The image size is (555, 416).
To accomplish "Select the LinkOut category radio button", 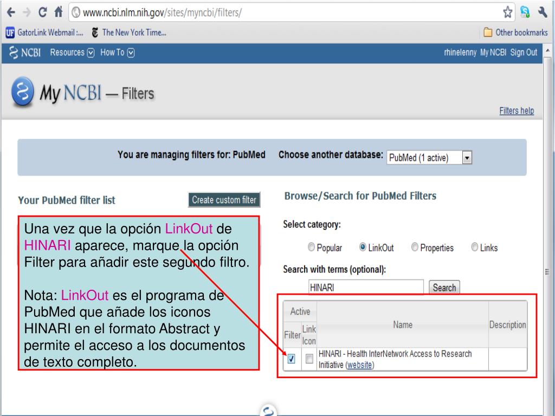I will tap(363, 247).
